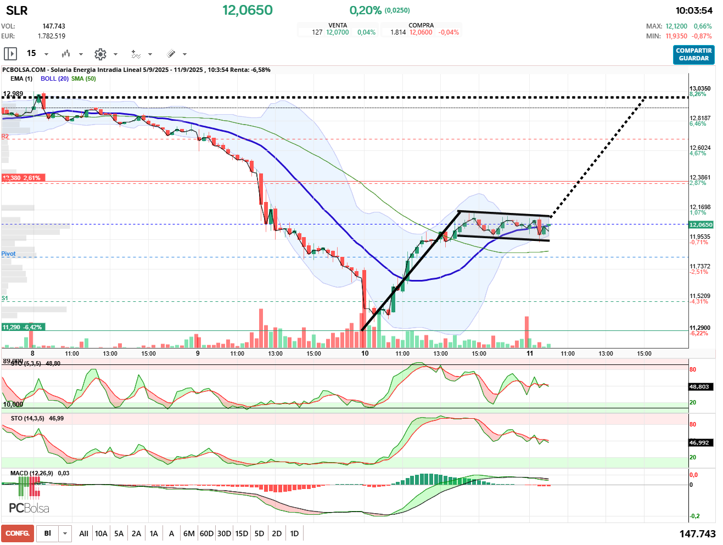Select the 5D time range
Viewport: 723px width, 545px height.
tap(259, 533)
